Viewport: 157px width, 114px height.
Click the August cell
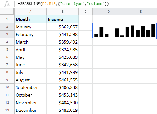click(31, 80)
